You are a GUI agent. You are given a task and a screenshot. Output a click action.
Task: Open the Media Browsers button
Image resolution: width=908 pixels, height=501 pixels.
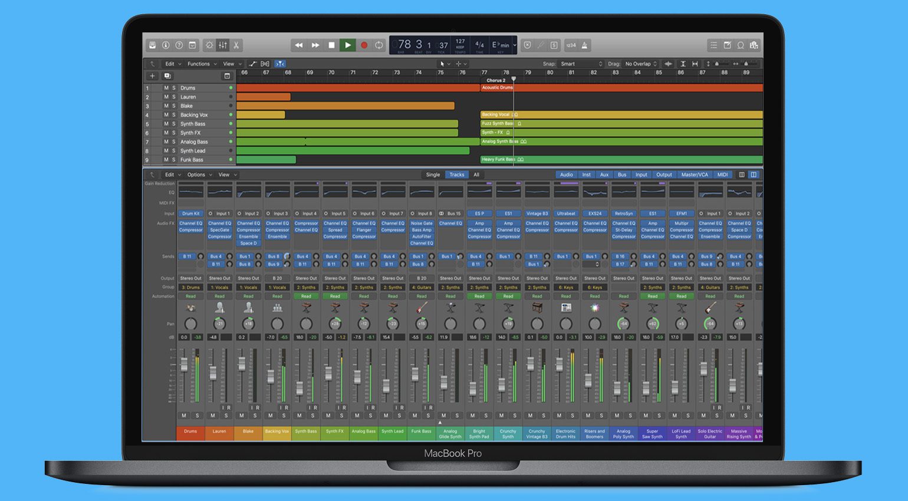[754, 45]
